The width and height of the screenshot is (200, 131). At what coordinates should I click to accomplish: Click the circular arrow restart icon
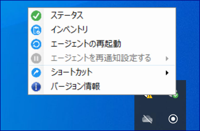[36, 44]
